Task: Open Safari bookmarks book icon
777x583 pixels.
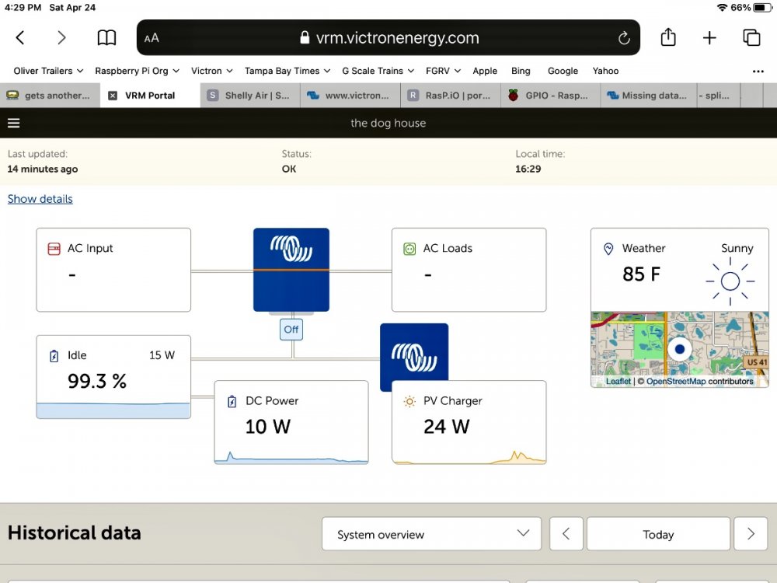Action: coord(106,37)
